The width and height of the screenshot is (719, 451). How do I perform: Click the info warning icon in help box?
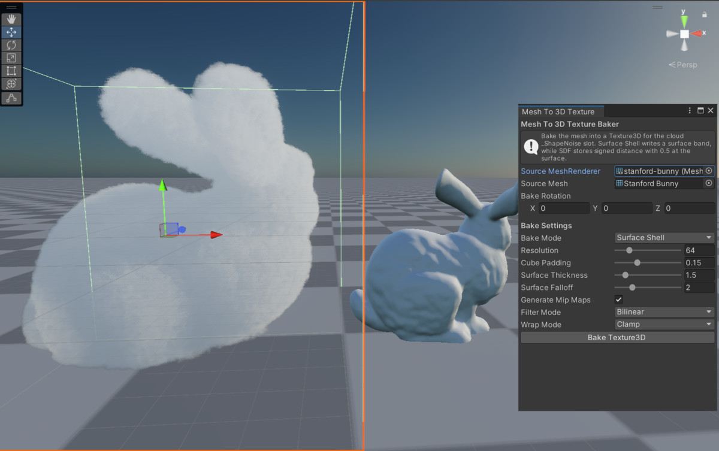[531, 147]
